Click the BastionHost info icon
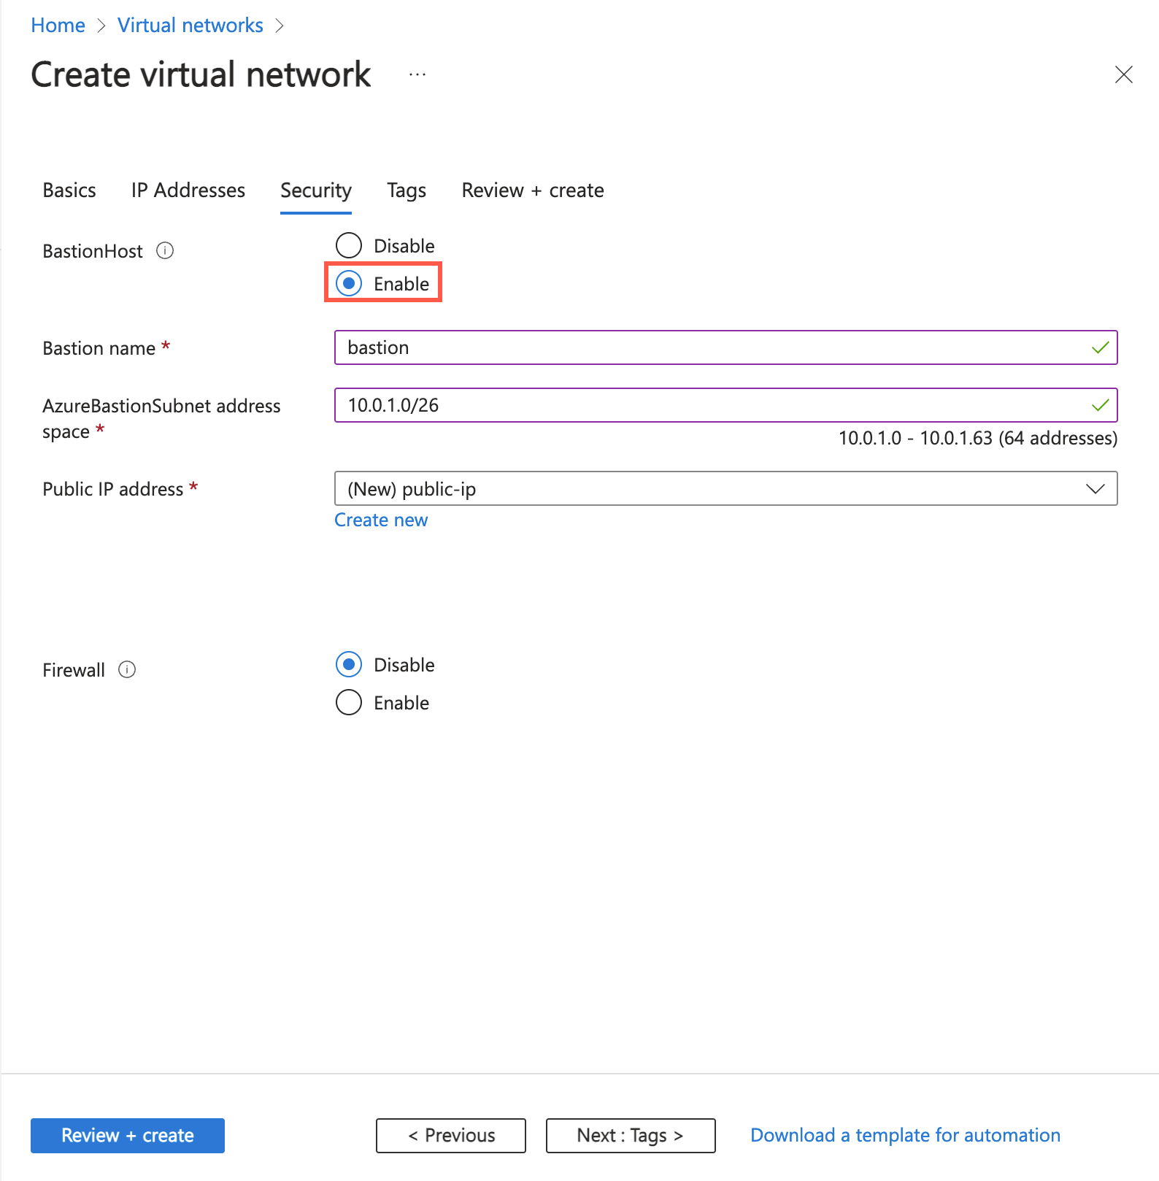 tap(165, 251)
